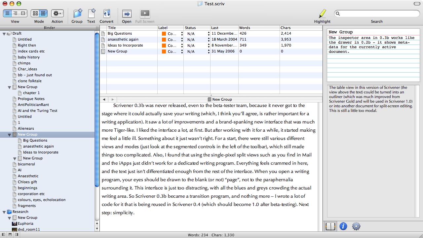Click the orange label swatch for Big Questions
Screen dimensions: 423x238
click(x=164, y=33)
